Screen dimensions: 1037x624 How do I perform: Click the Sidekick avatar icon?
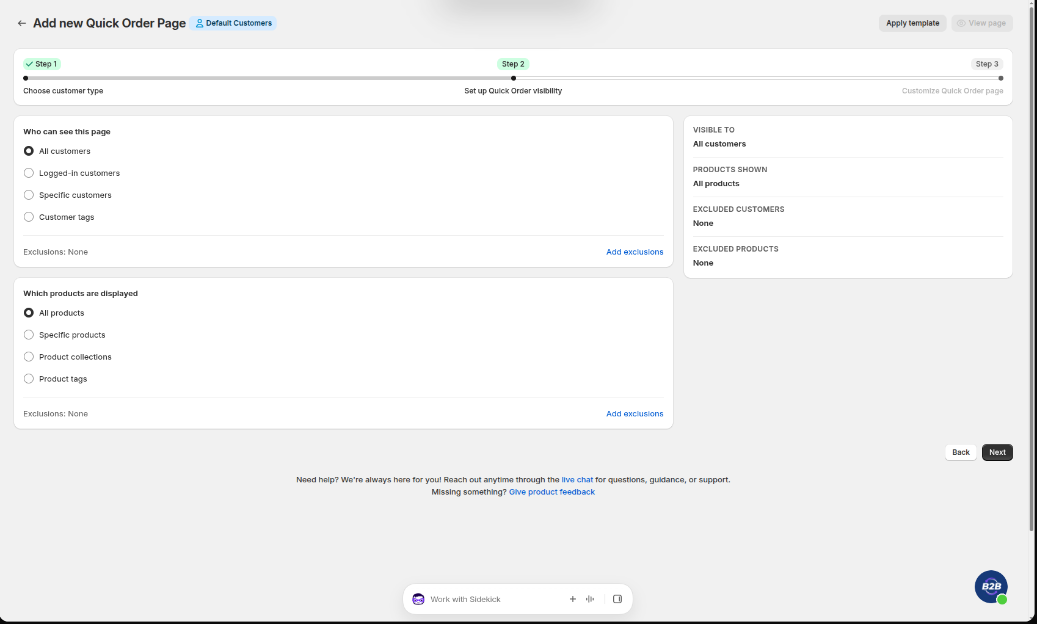pos(418,599)
